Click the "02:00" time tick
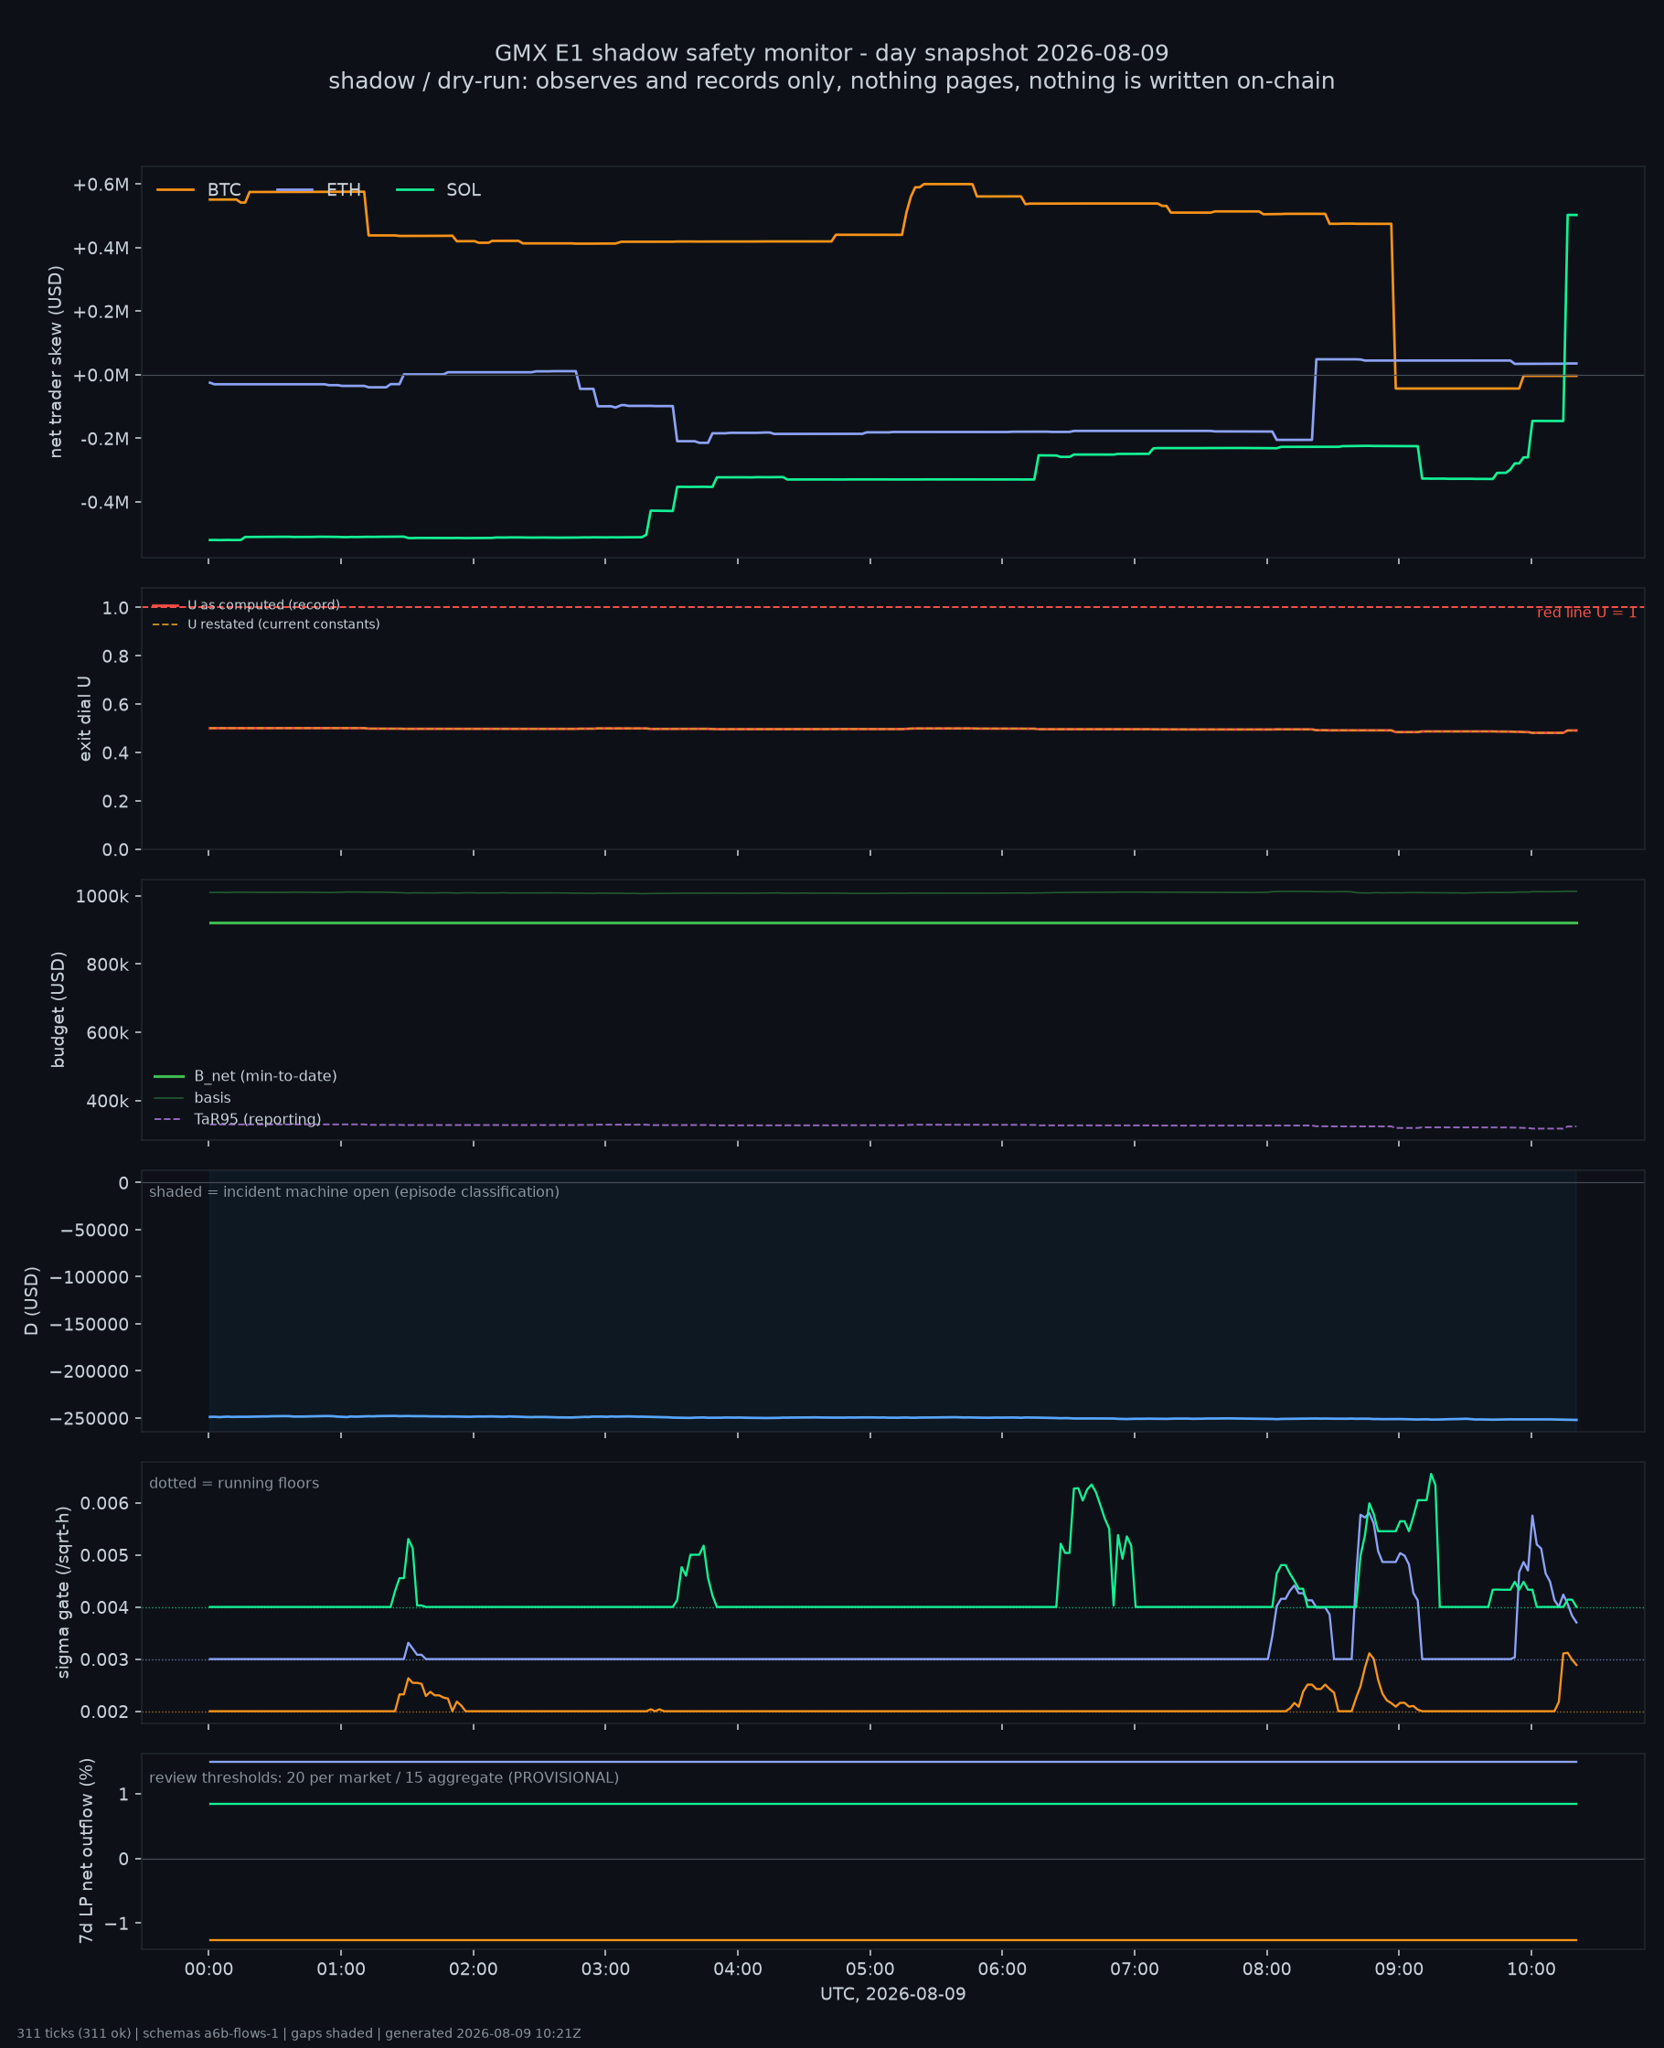Image resolution: width=1664 pixels, height=2048 pixels. [x=474, y=1969]
